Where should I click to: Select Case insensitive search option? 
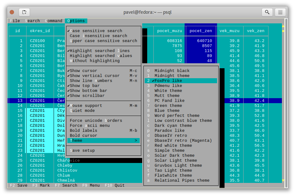(104, 36)
